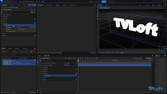Click the reset rotation icon in Viewer

pyautogui.click(x=165, y=16)
